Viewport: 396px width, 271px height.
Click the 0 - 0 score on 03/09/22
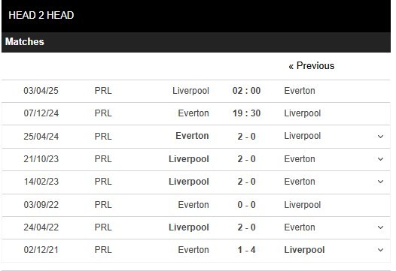click(246, 205)
